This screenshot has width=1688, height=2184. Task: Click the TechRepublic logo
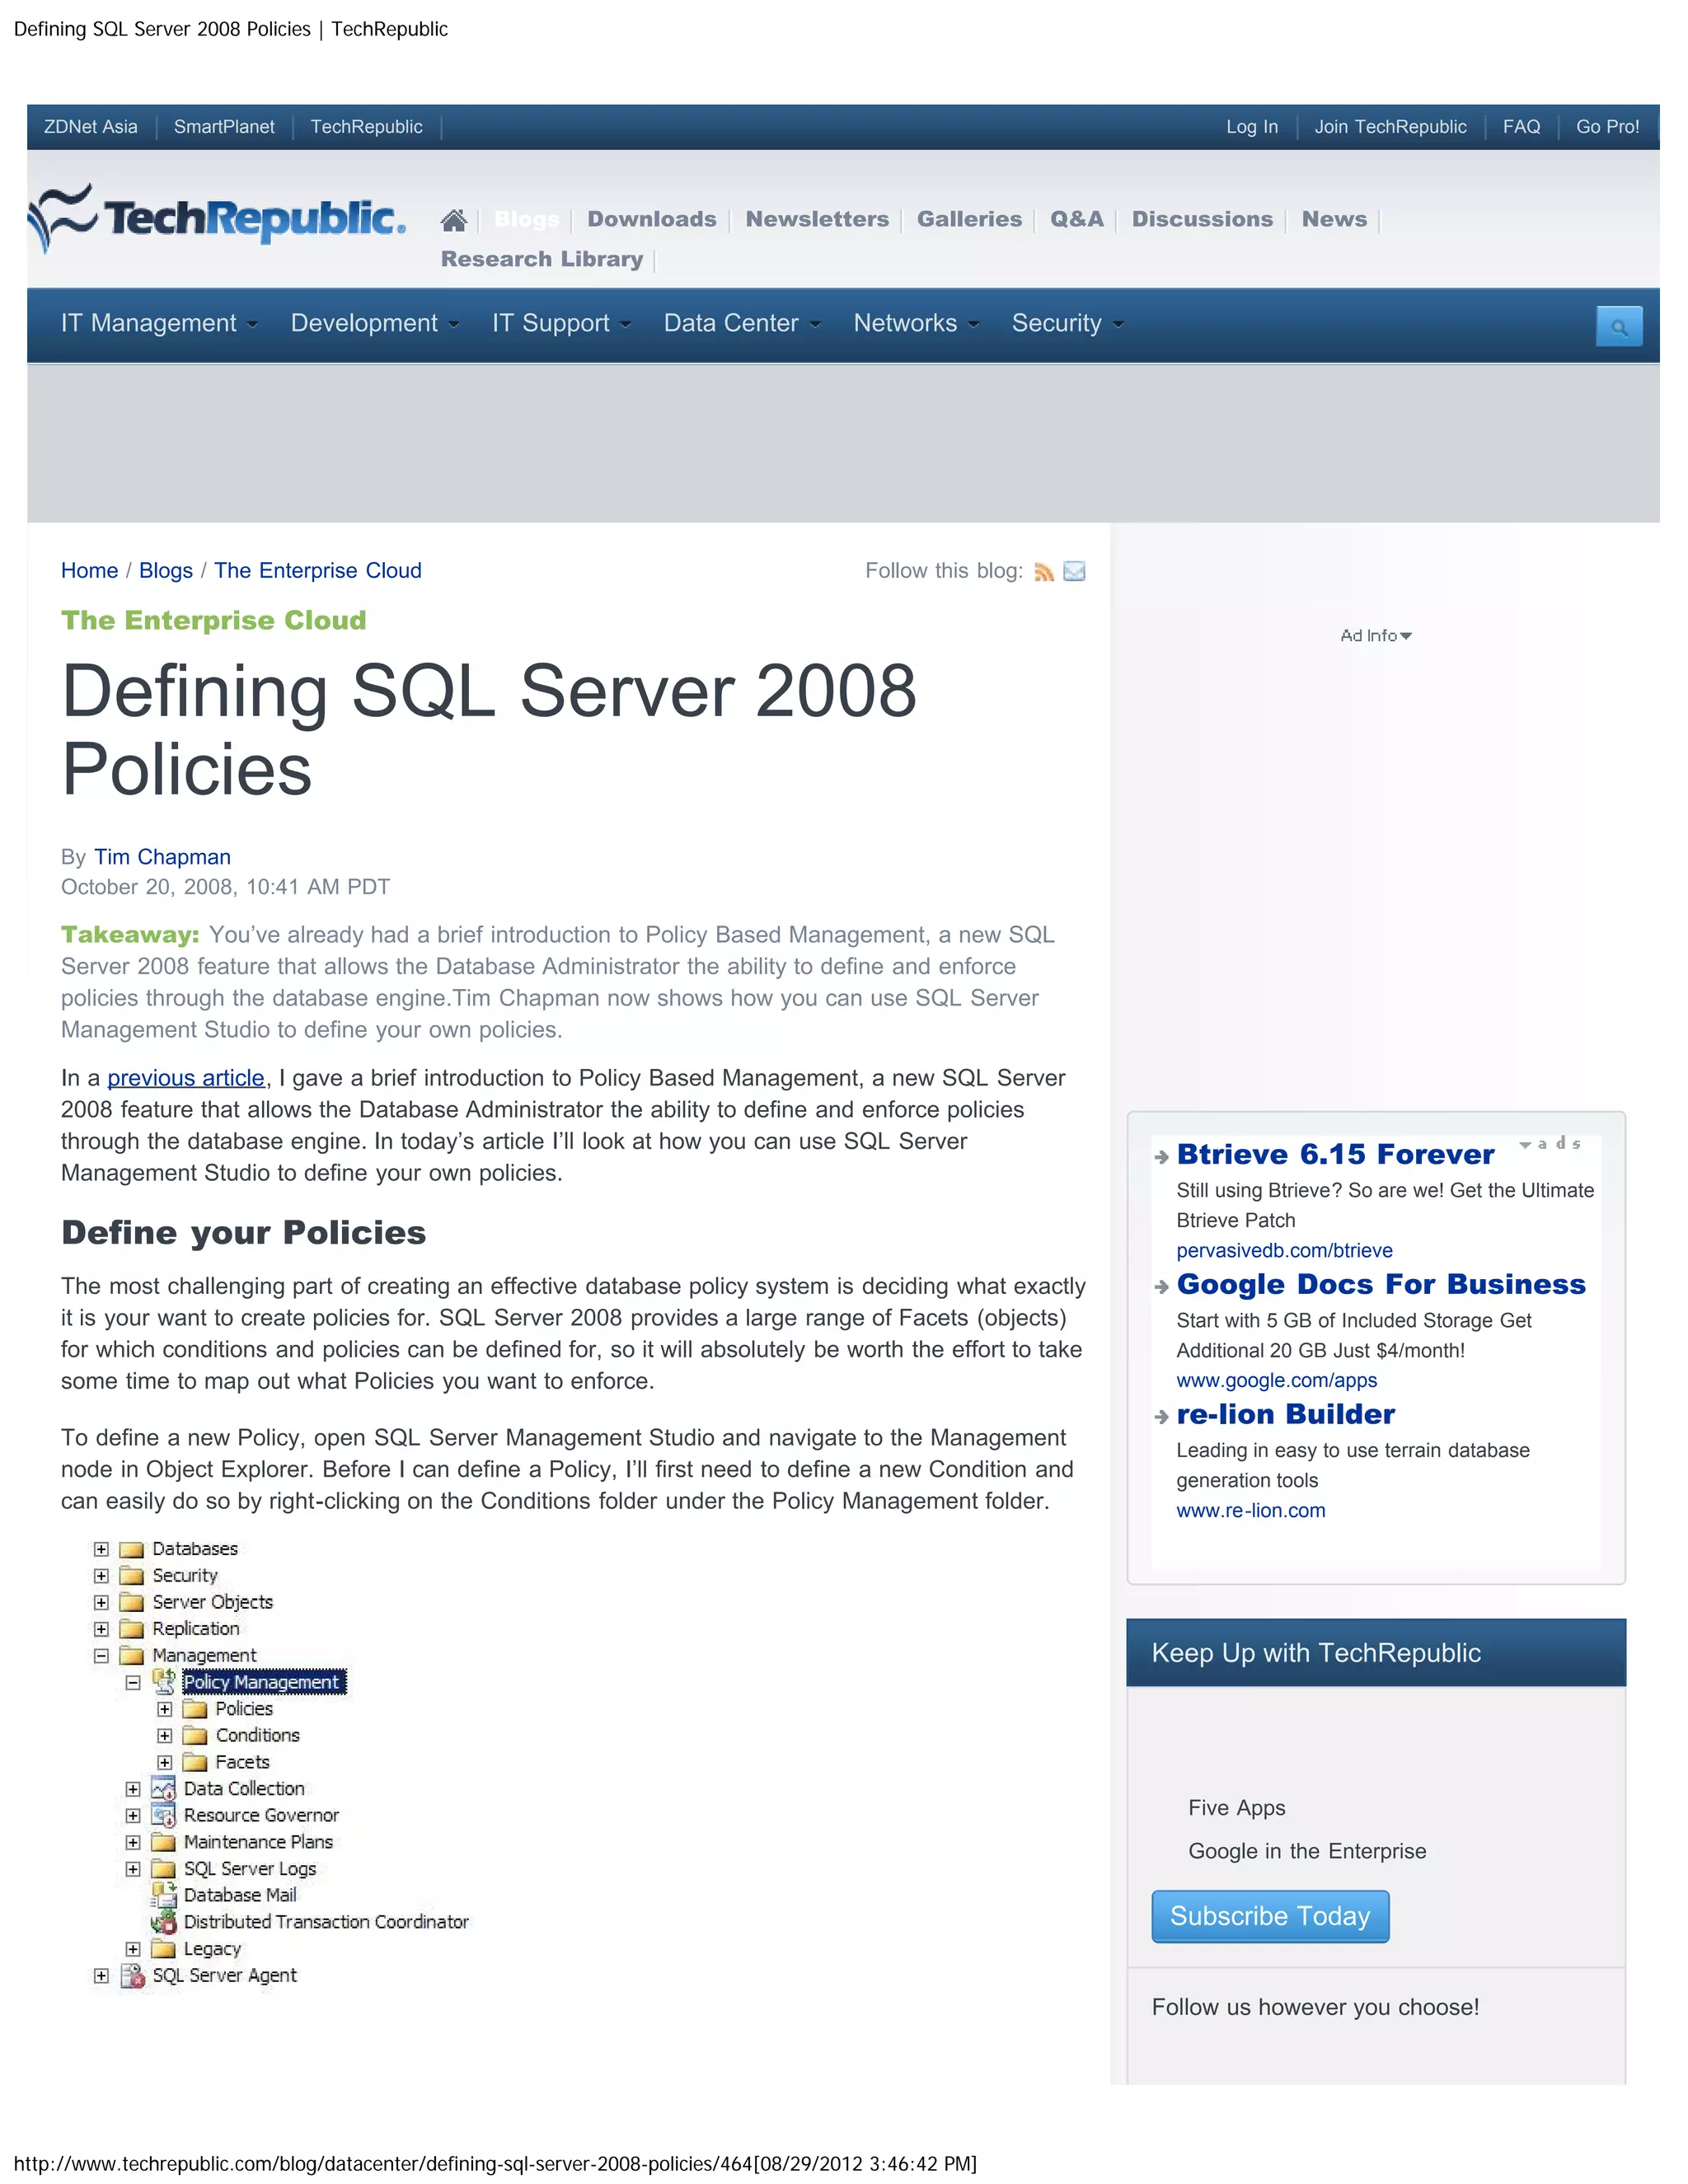(217, 218)
